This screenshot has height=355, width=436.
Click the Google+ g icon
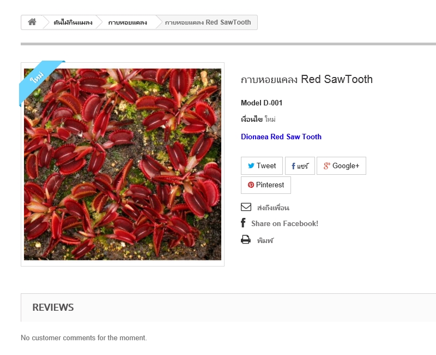tap(326, 166)
